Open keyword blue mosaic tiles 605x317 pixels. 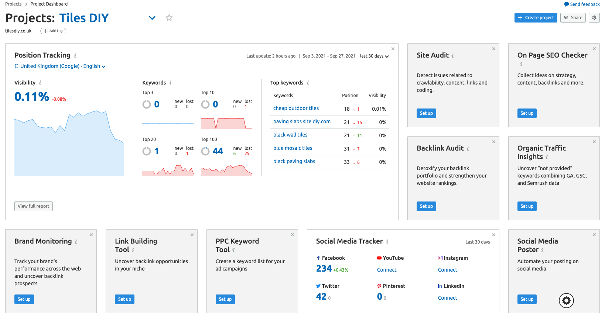click(x=293, y=148)
